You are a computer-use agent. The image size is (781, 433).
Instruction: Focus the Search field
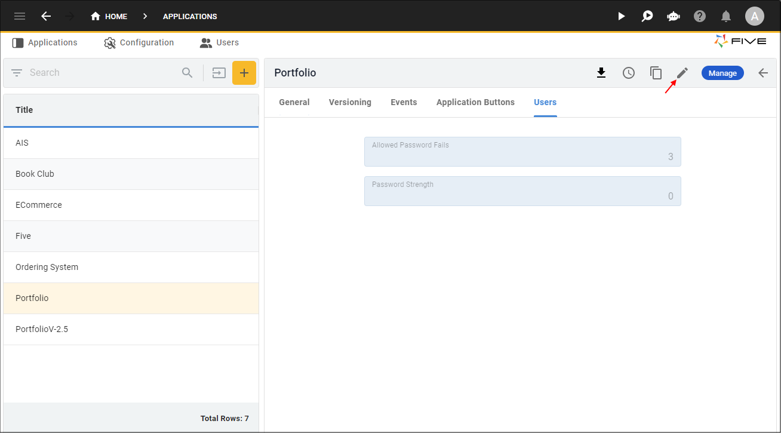(102, 73)
